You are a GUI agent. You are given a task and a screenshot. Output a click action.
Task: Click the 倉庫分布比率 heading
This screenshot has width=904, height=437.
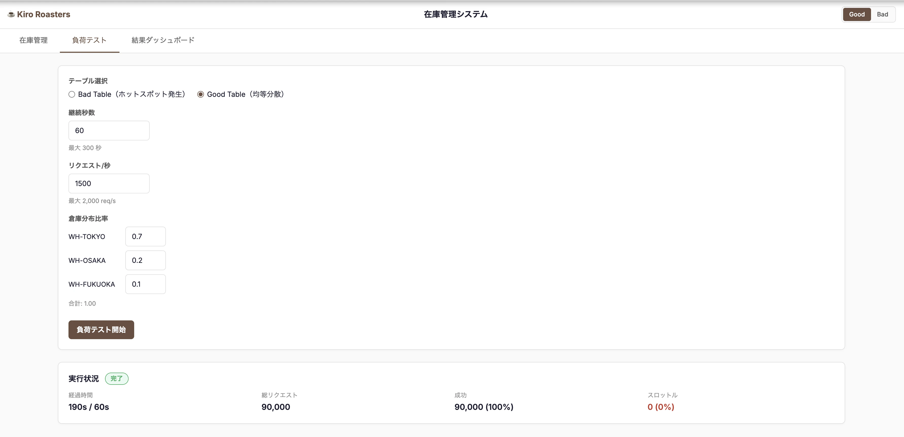click(x=88, y=219)
